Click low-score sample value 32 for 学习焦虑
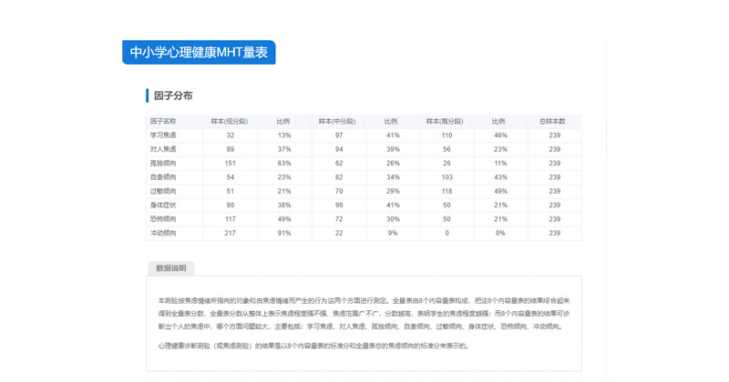This screenshot has width=729, height=382. click(x=231, y=136)
